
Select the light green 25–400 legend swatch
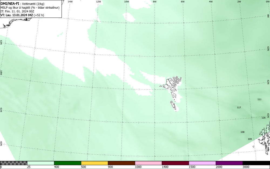pos(41,163)
